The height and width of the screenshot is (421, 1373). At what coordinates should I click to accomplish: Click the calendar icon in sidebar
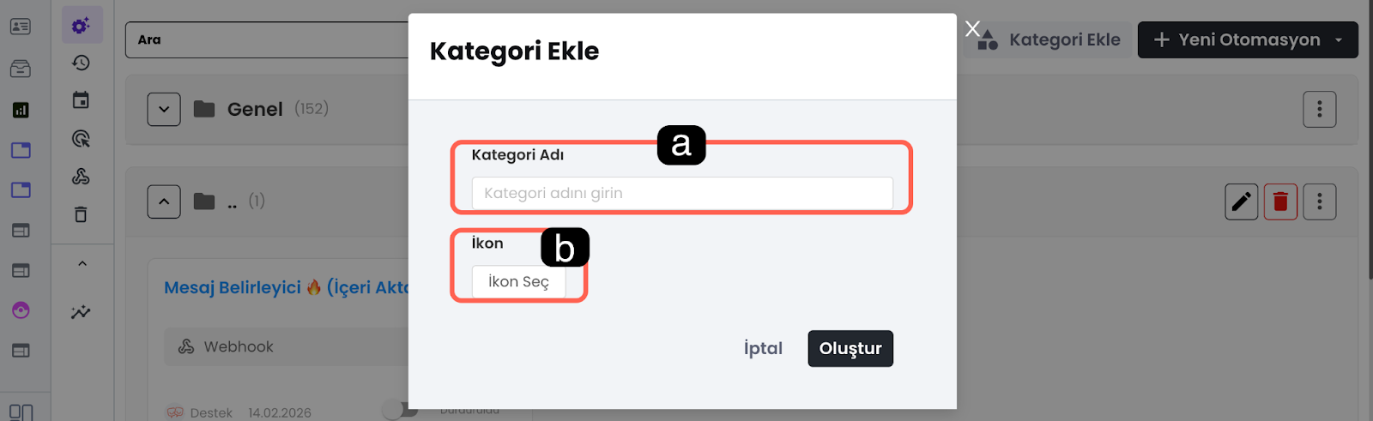81,100
